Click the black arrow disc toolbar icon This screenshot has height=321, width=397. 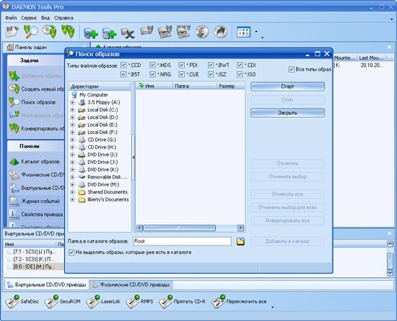(221, 32)
